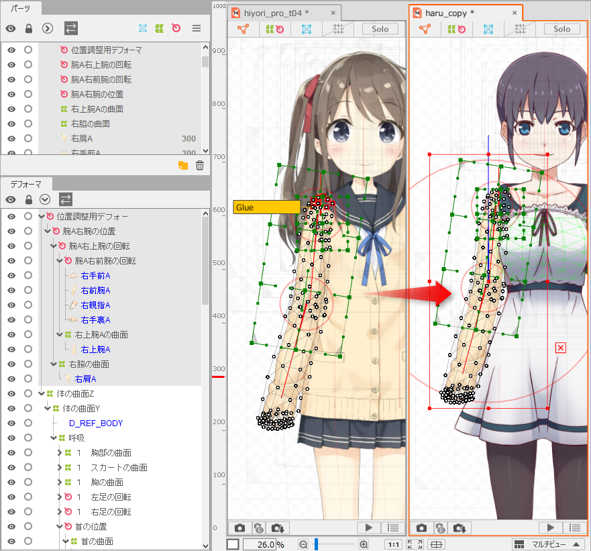Toggle rotation deformer filter icon in parts panel
Image resolution: width=591 pixels, height=551 pixels.
[x=176, y=28]
